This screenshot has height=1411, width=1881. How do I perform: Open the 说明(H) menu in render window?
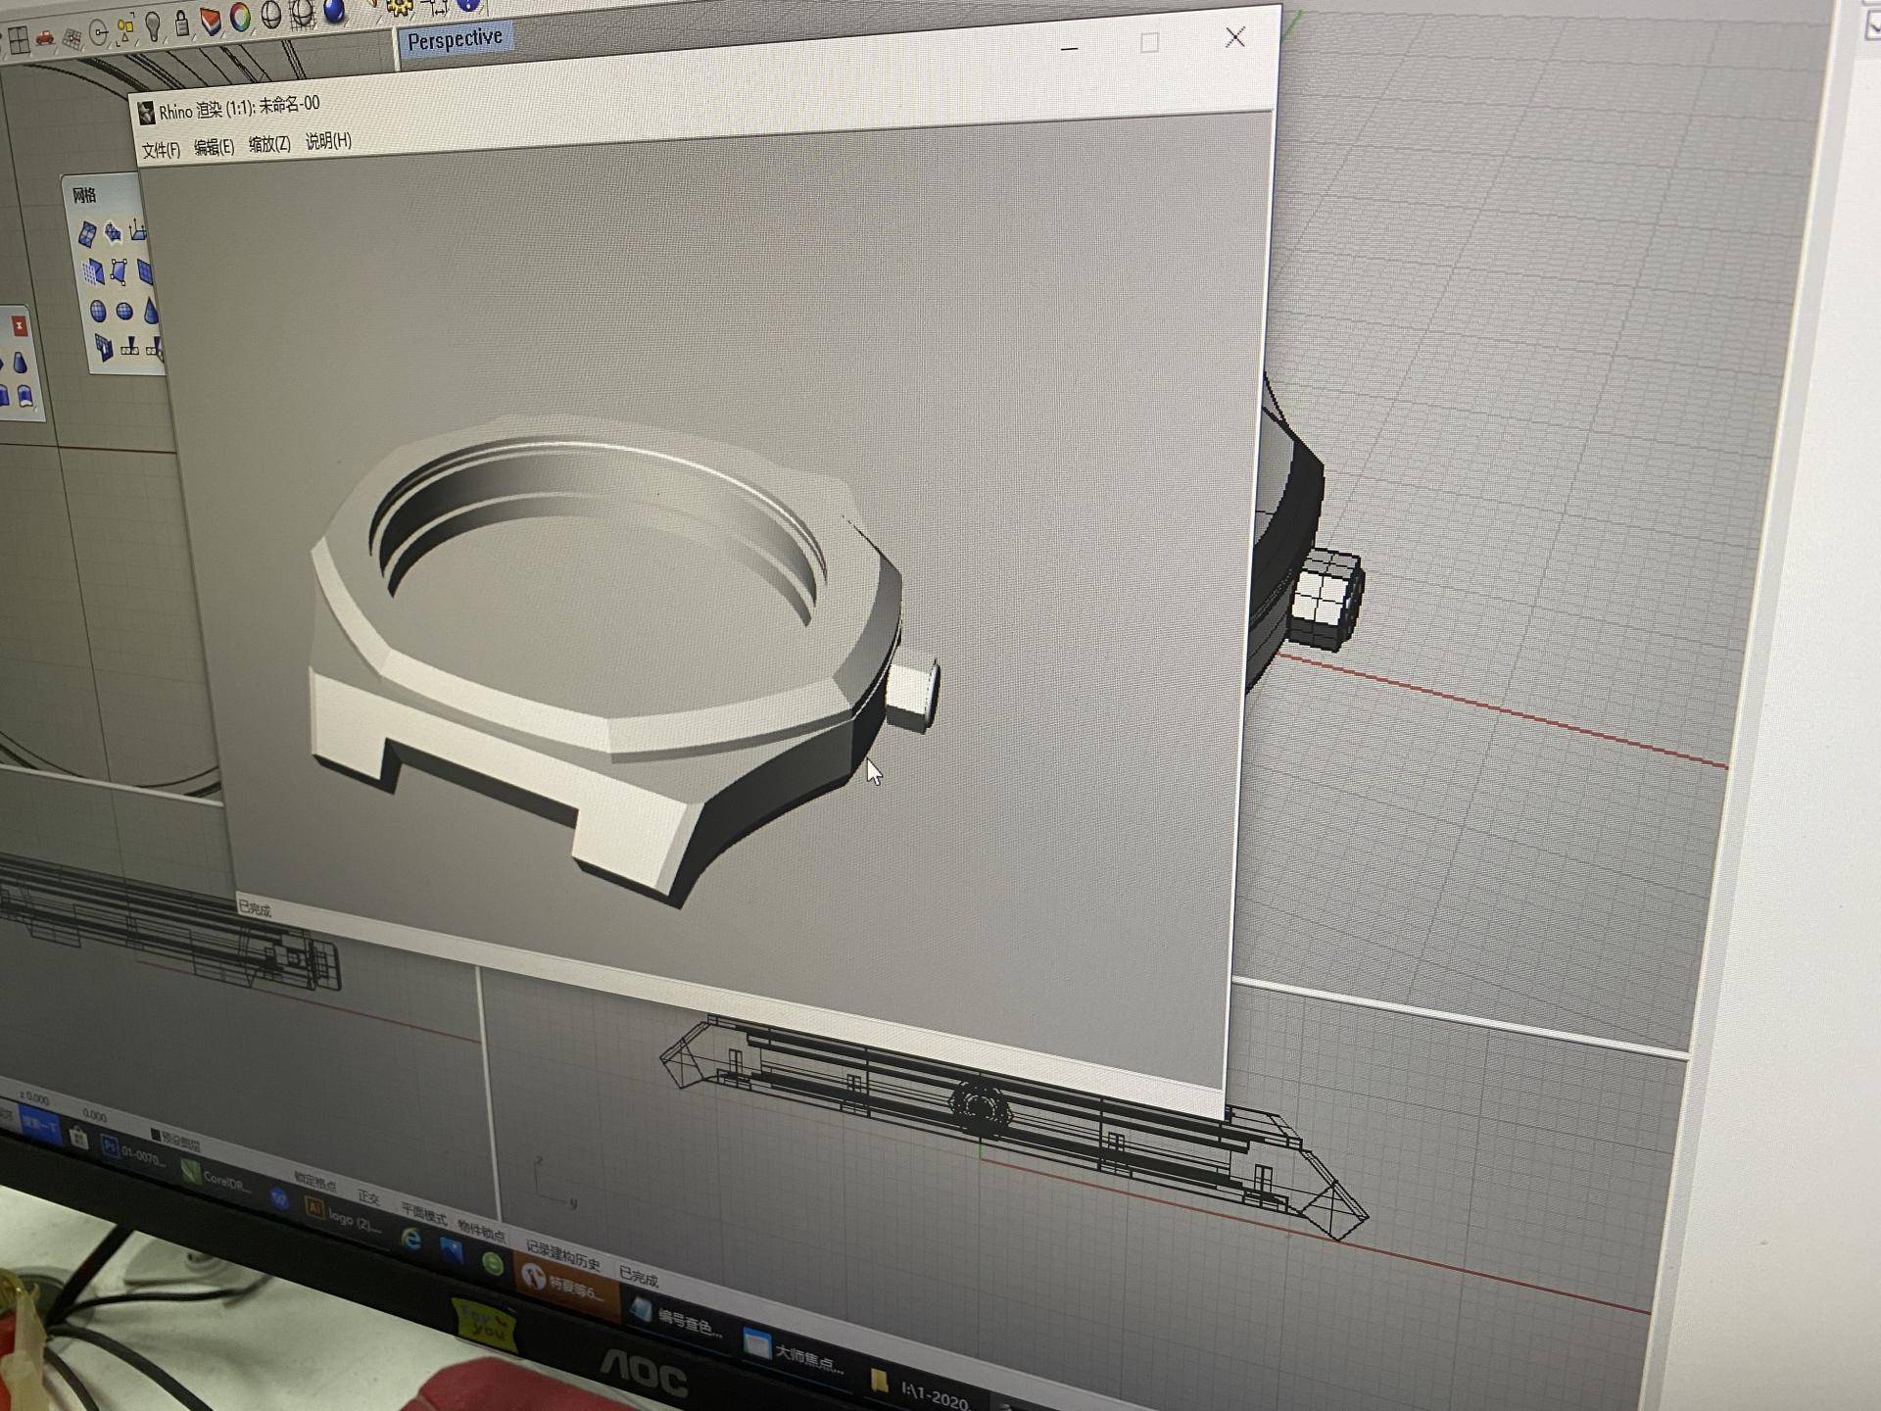point(328,141)
